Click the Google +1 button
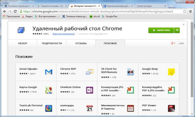The height and width of the screenshot is (117, 195). (173, 43)
